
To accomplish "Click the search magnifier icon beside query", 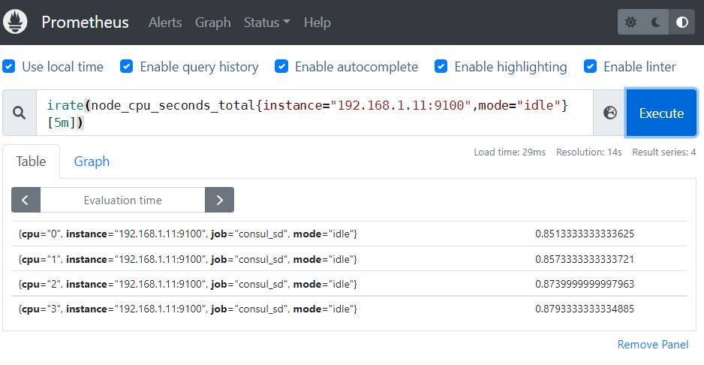I will click(x=20, y=113).
